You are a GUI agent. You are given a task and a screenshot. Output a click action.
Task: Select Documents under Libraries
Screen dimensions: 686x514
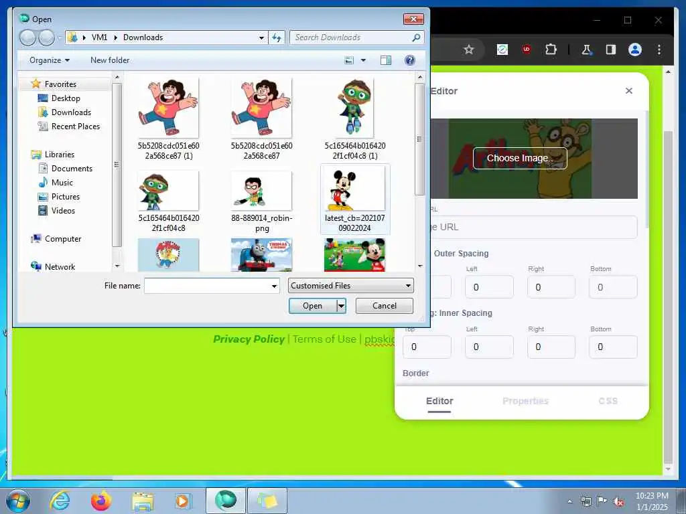pyautogui.click(x=72, y=169)
